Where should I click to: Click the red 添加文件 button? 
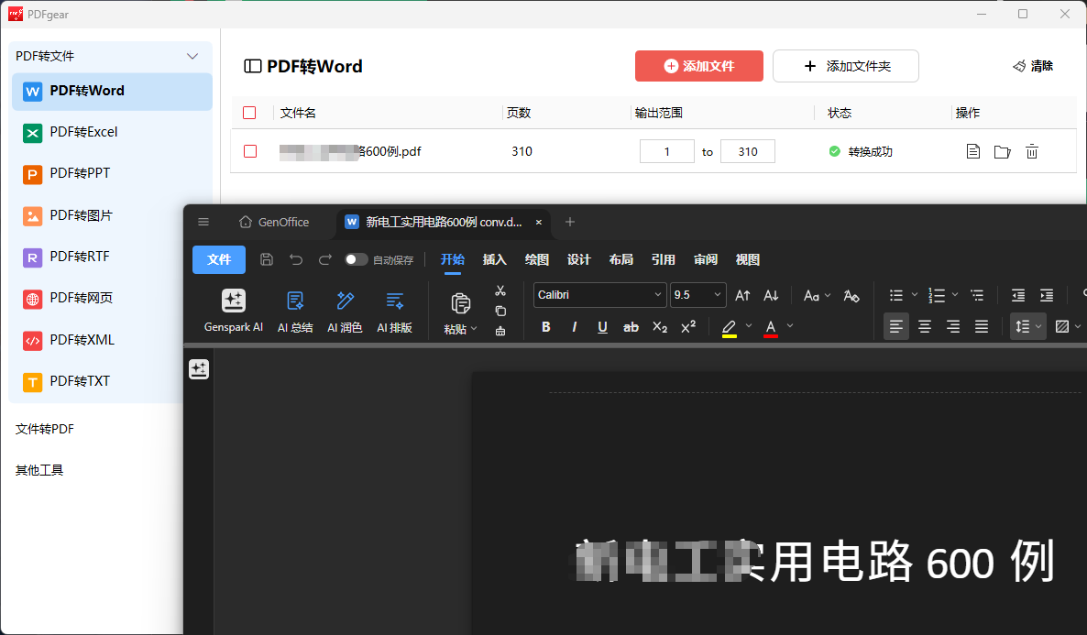pos(698,66)
